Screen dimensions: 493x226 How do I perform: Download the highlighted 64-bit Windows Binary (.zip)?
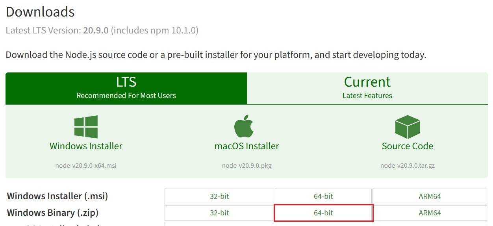click(x=323, y=213)
